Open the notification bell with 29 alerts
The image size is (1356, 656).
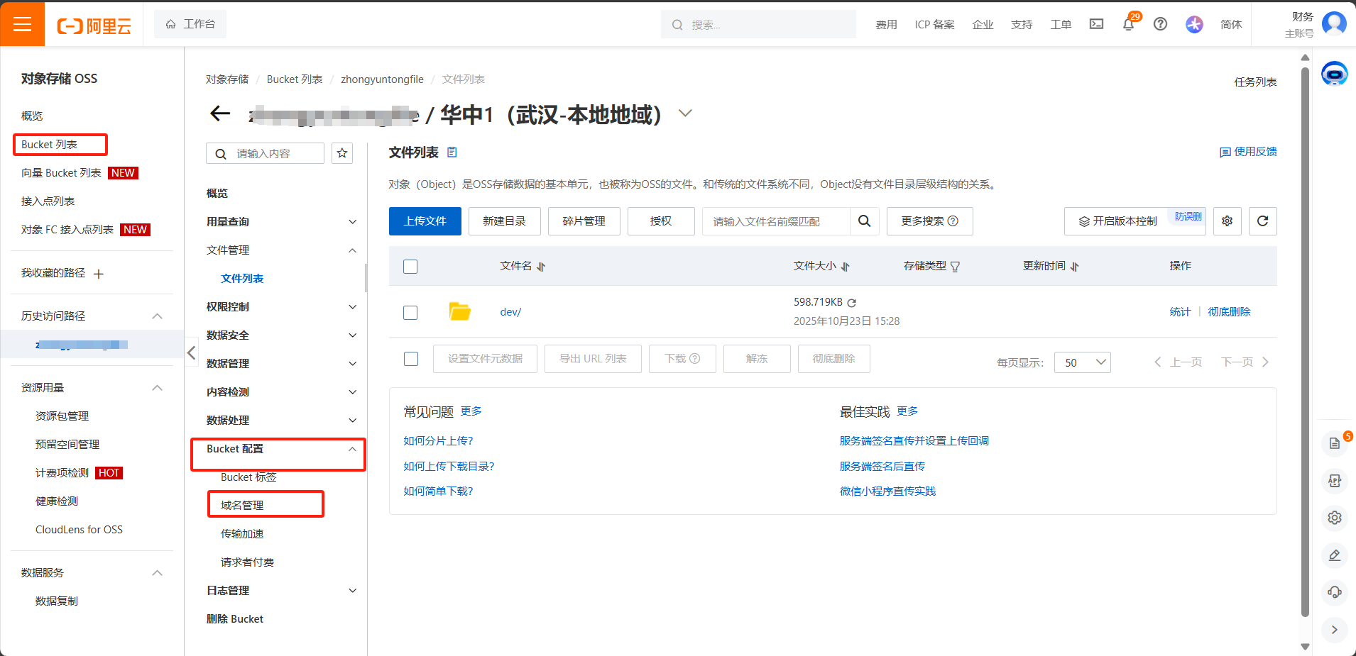tap(1128, 23)
